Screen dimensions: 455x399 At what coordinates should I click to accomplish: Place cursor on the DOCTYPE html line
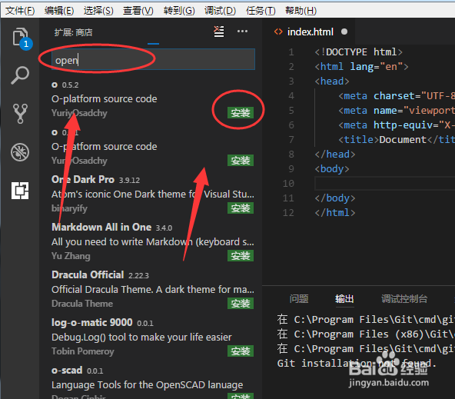click(359, 52)
